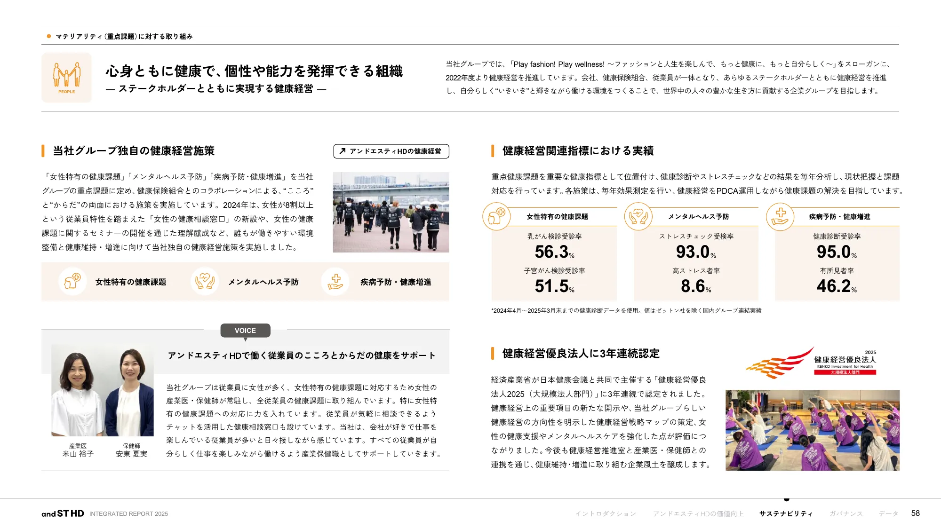This screenshot has width=941, height=529.
Task: Click the 疾病予防・健康増進 hand-with-cross icon
Action: (x=335, y=282)
